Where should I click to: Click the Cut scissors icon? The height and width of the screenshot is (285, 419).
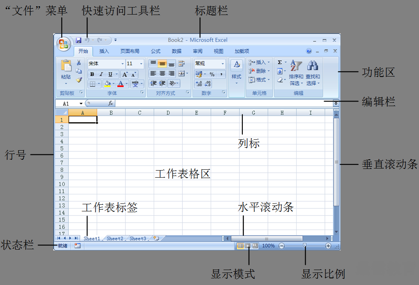pos(79,63)
